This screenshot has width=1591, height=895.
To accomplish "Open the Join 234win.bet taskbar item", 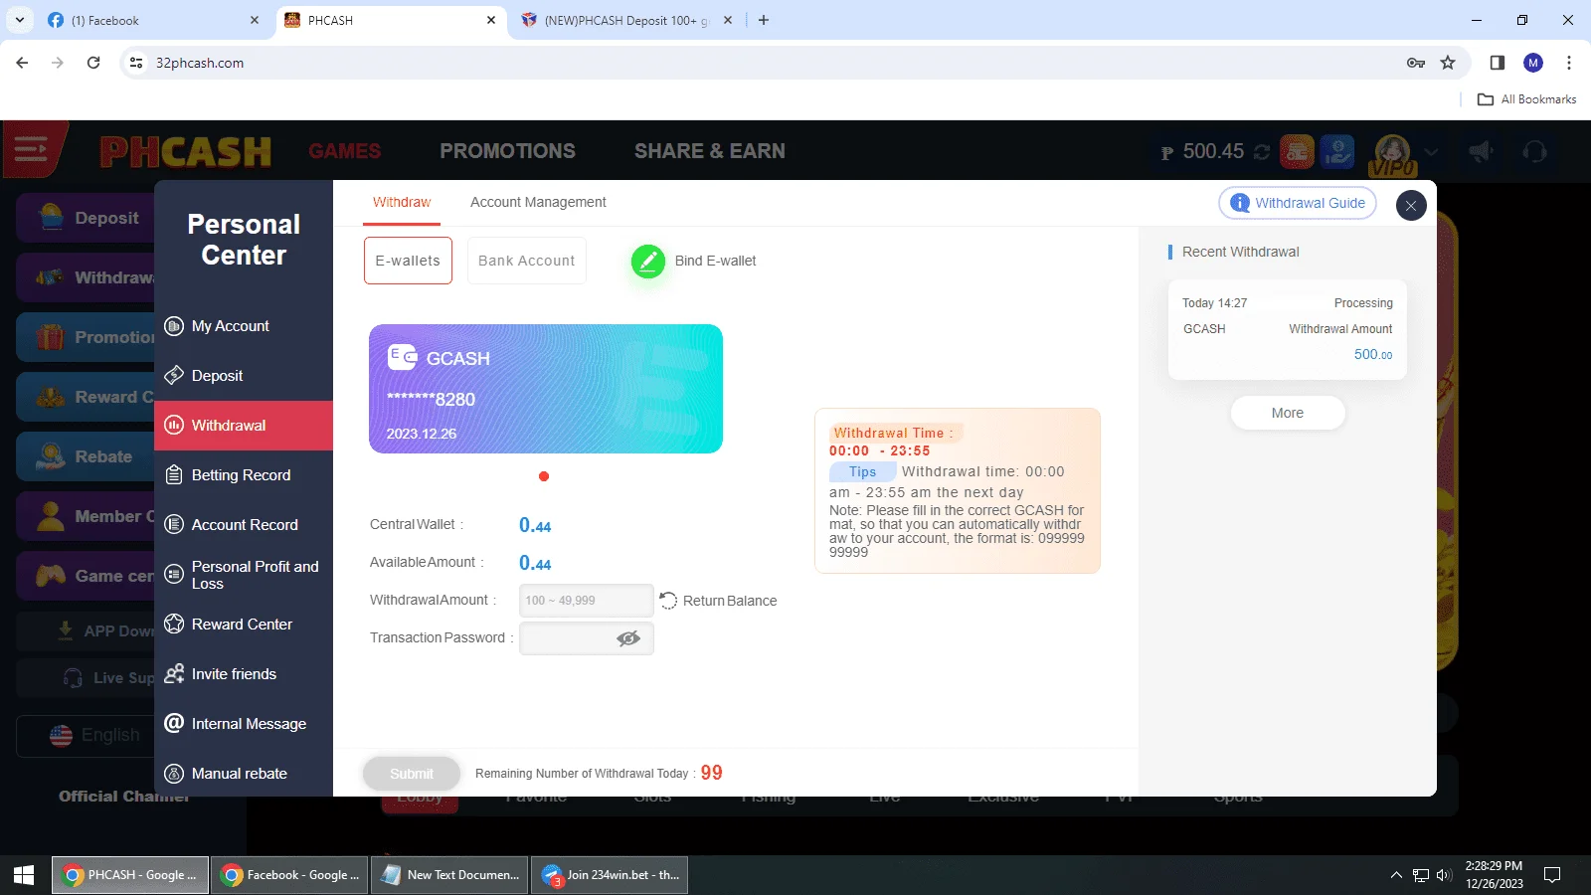I will 610,875.
